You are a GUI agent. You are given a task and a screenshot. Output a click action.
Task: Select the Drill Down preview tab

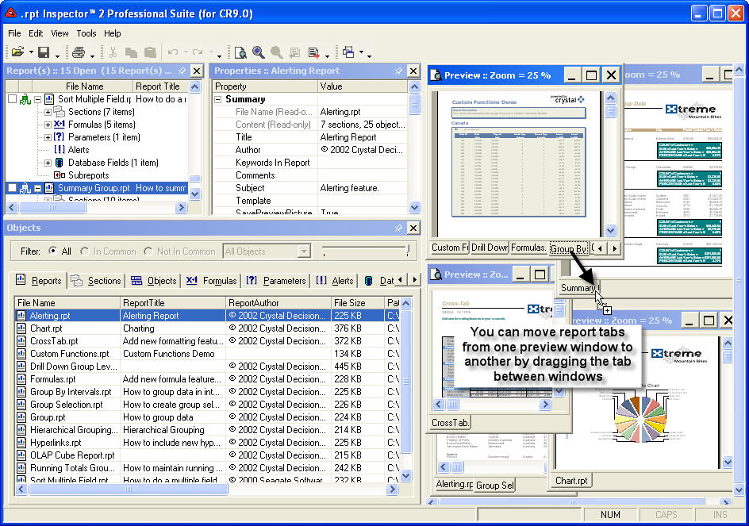(489, 248)
